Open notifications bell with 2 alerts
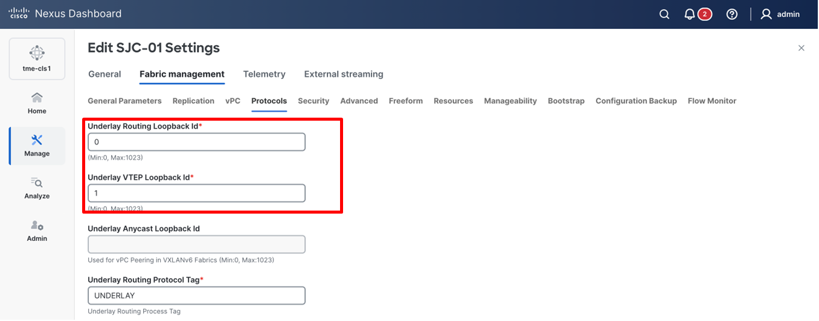819x321 pixels. coord(698,14)
